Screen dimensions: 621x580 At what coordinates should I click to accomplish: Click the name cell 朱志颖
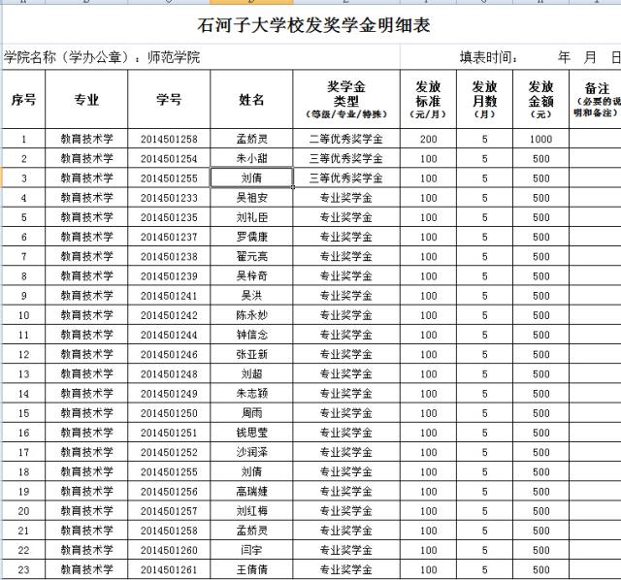[251, 394]
